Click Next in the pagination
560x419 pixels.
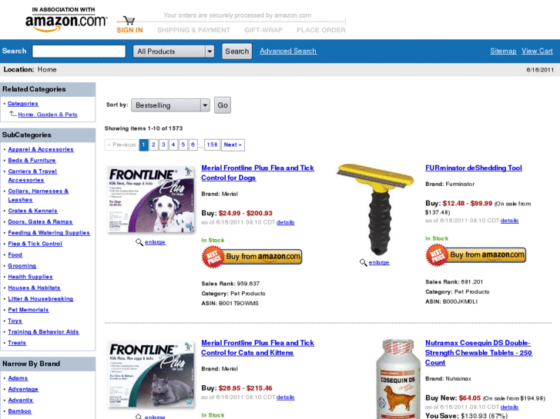(x=233, y=145)
